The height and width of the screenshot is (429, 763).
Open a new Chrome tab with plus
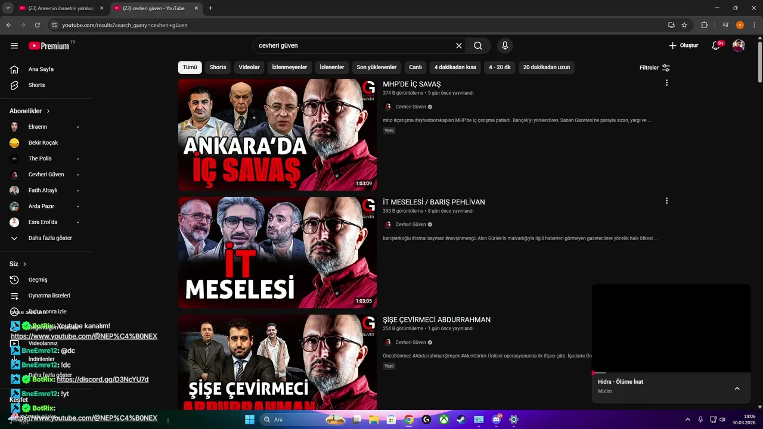click(x=210, y=8)
